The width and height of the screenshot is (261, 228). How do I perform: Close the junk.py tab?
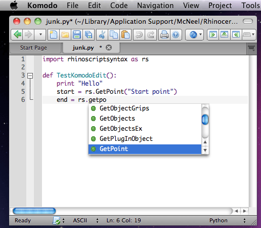pyautogui.click(x=109, y=48)
